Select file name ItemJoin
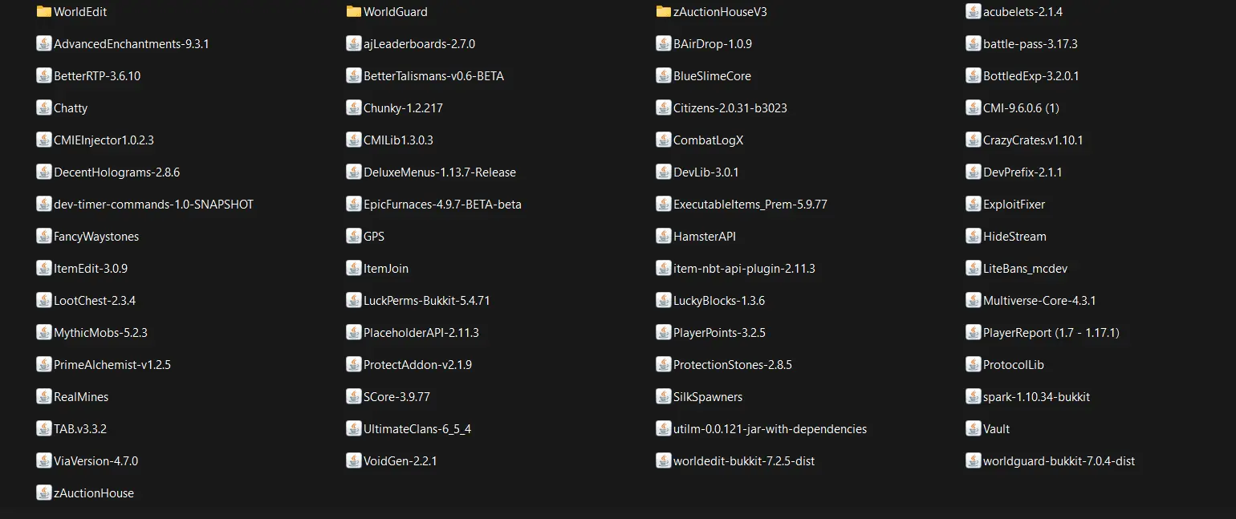This screenshot has width=1236, height=519. pyautogui.click(x=386, y=269)
